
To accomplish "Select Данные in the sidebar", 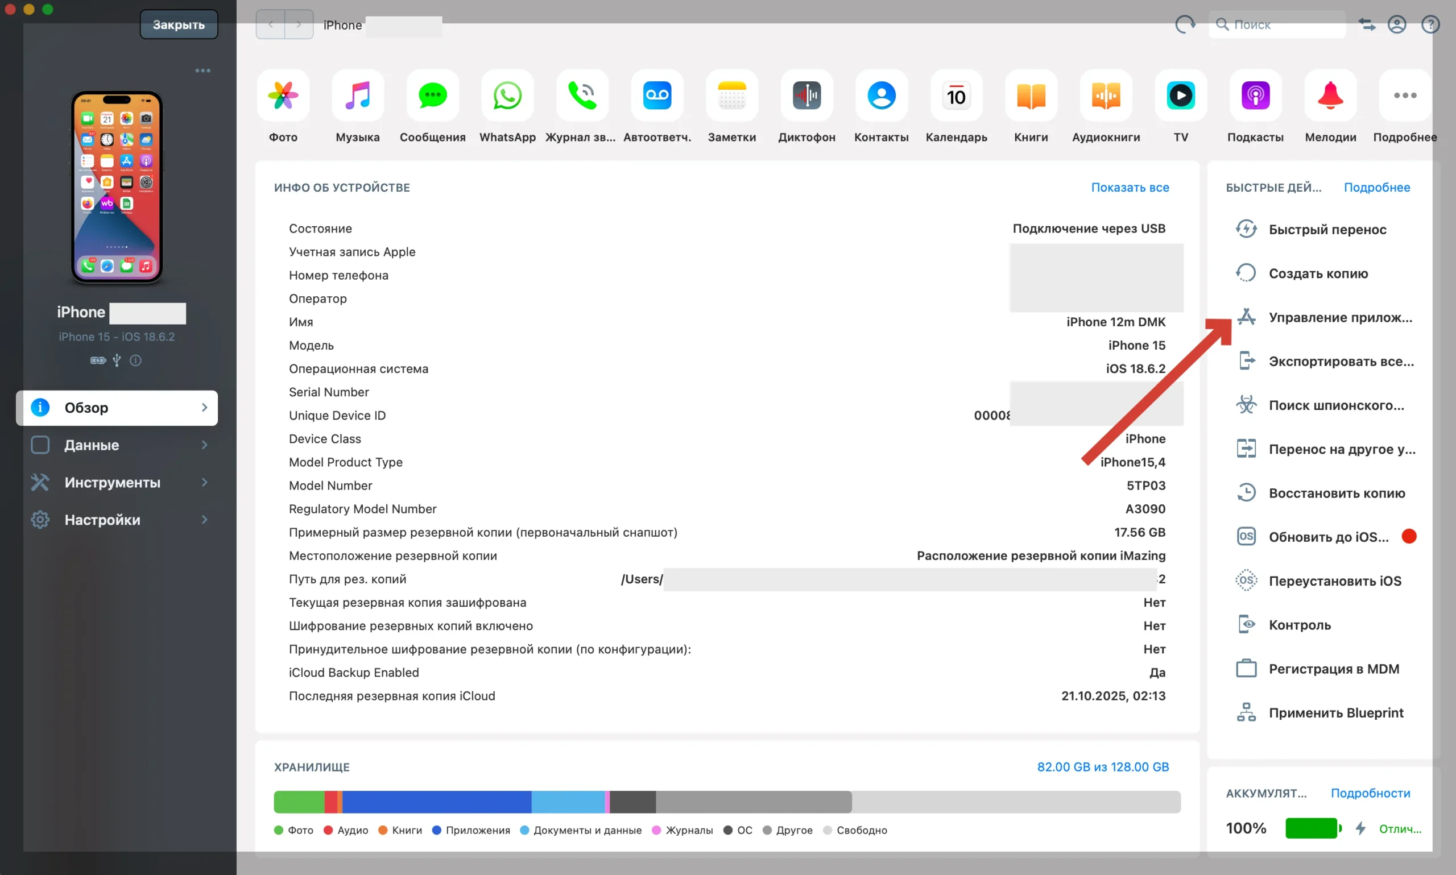I will tap(117, 445).
